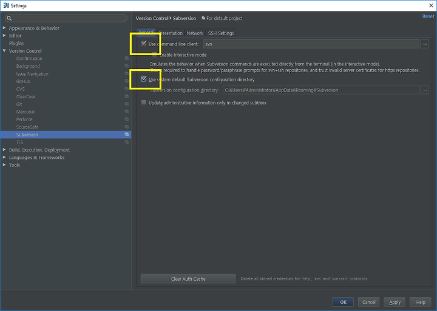The image size is (437, 311).
Task: Select SourceSafe settings page
Action: click(27, 127)
